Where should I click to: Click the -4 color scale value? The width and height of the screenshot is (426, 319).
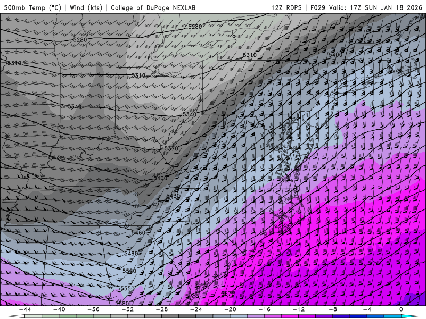click(x=367, y=309)
